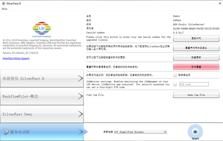This screenshot has width=223, height=141.
Task: Click the Open log file button
Action: (196, 95)
